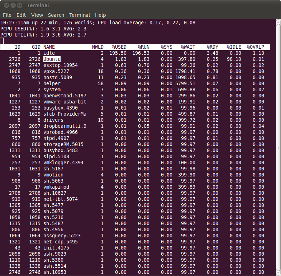Open the File menu
Viewport: 281px width, 276px height.
click(7, 15)
